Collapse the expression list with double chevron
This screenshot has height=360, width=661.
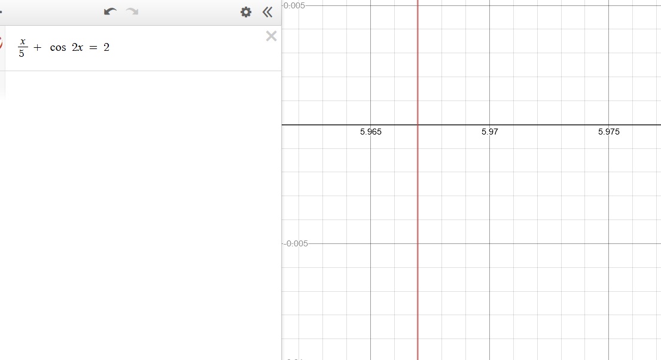click(267, 12)
